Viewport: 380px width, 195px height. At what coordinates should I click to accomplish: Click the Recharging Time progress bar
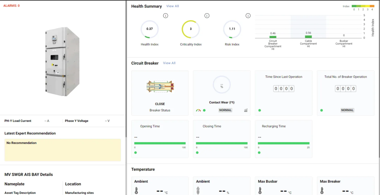click(x=284, y=143)
